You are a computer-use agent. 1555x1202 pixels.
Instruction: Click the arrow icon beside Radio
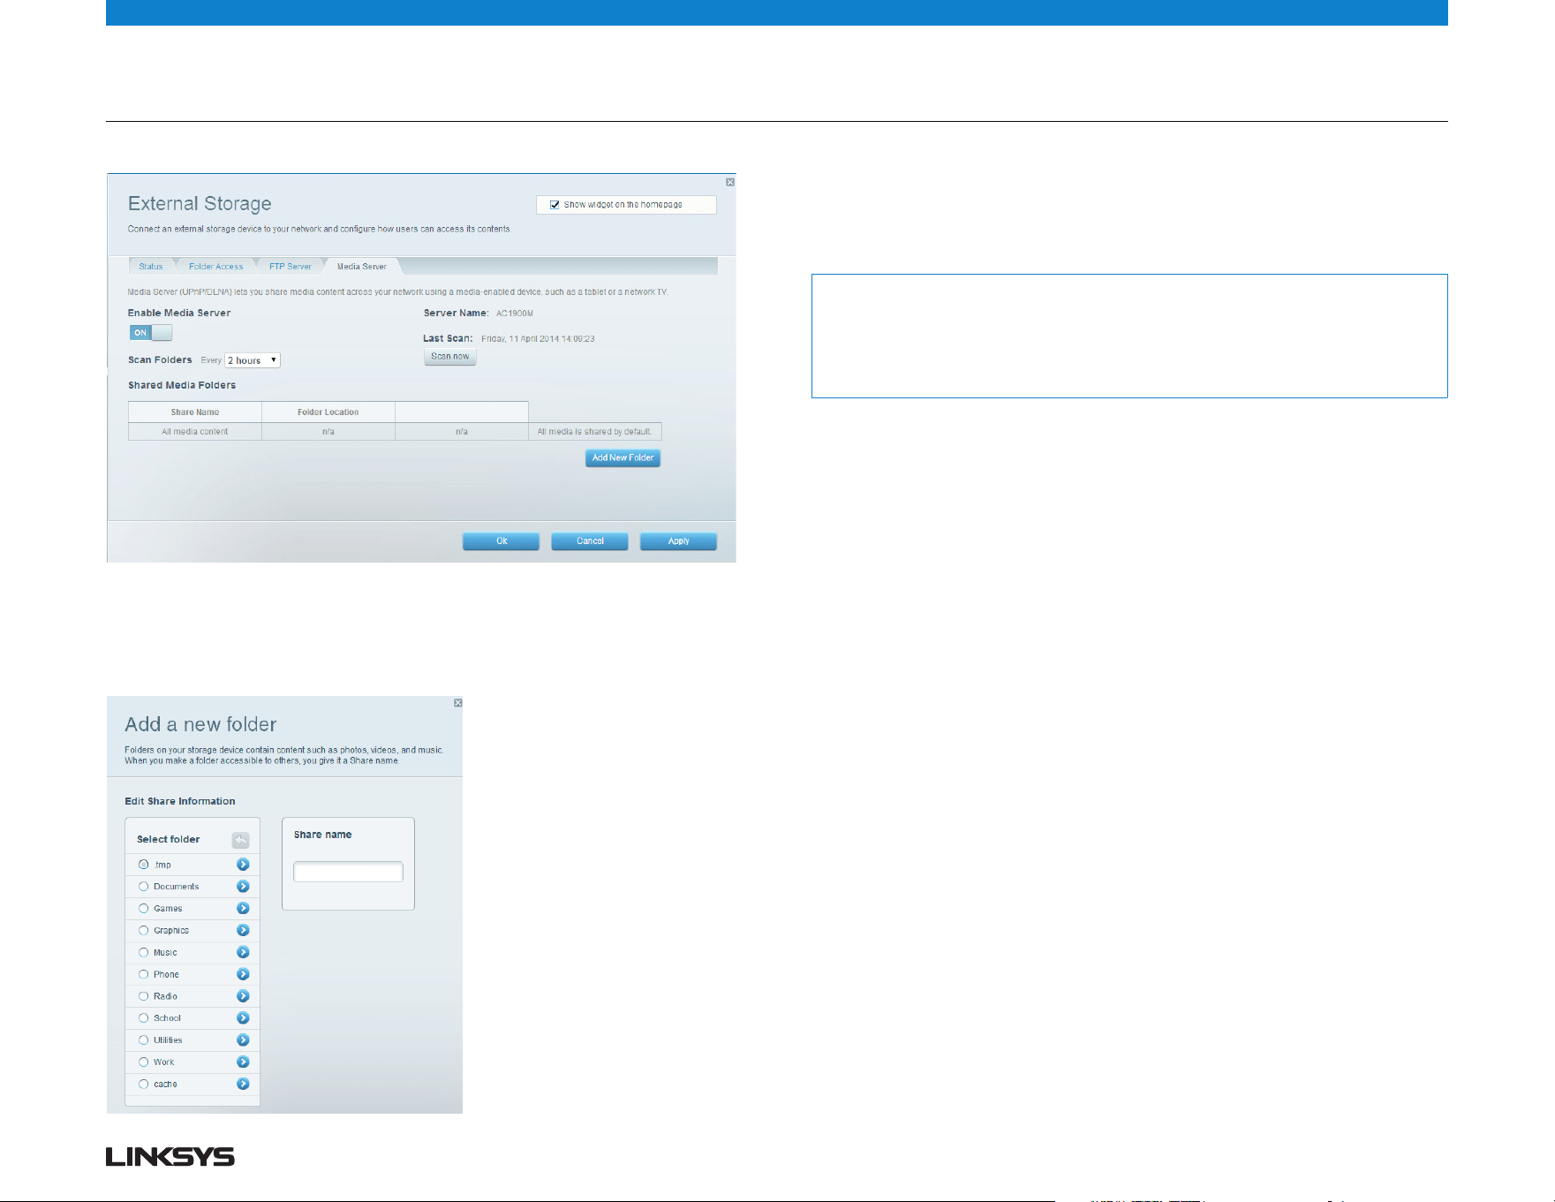click(243, 996)
